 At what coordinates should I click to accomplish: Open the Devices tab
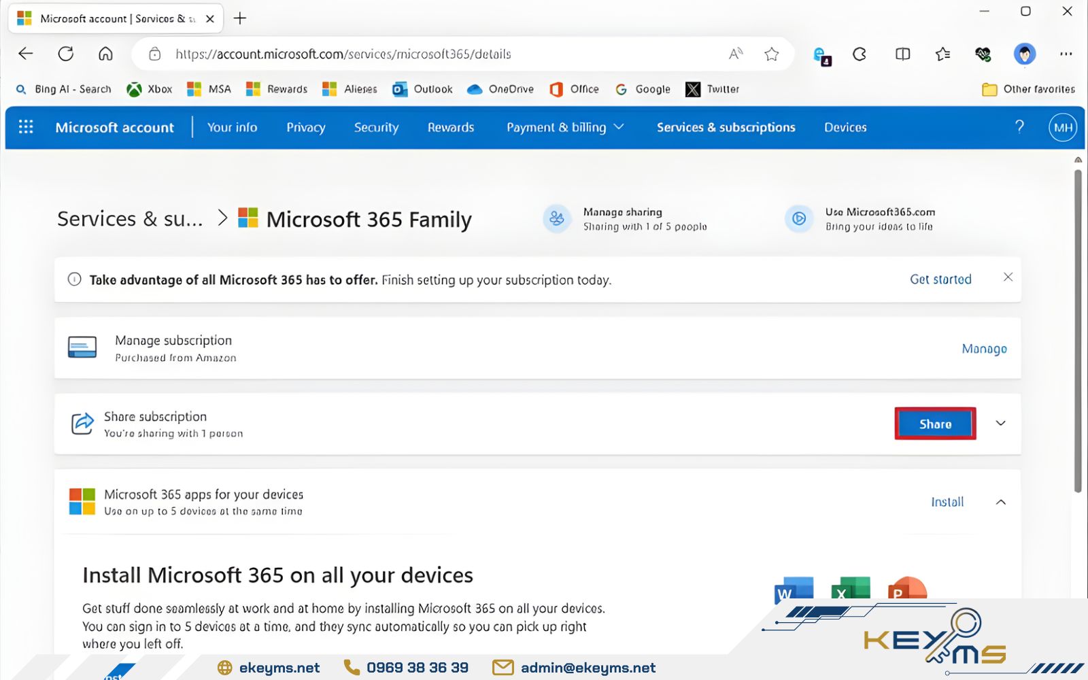pyautogui.click(x=845, y=128)
